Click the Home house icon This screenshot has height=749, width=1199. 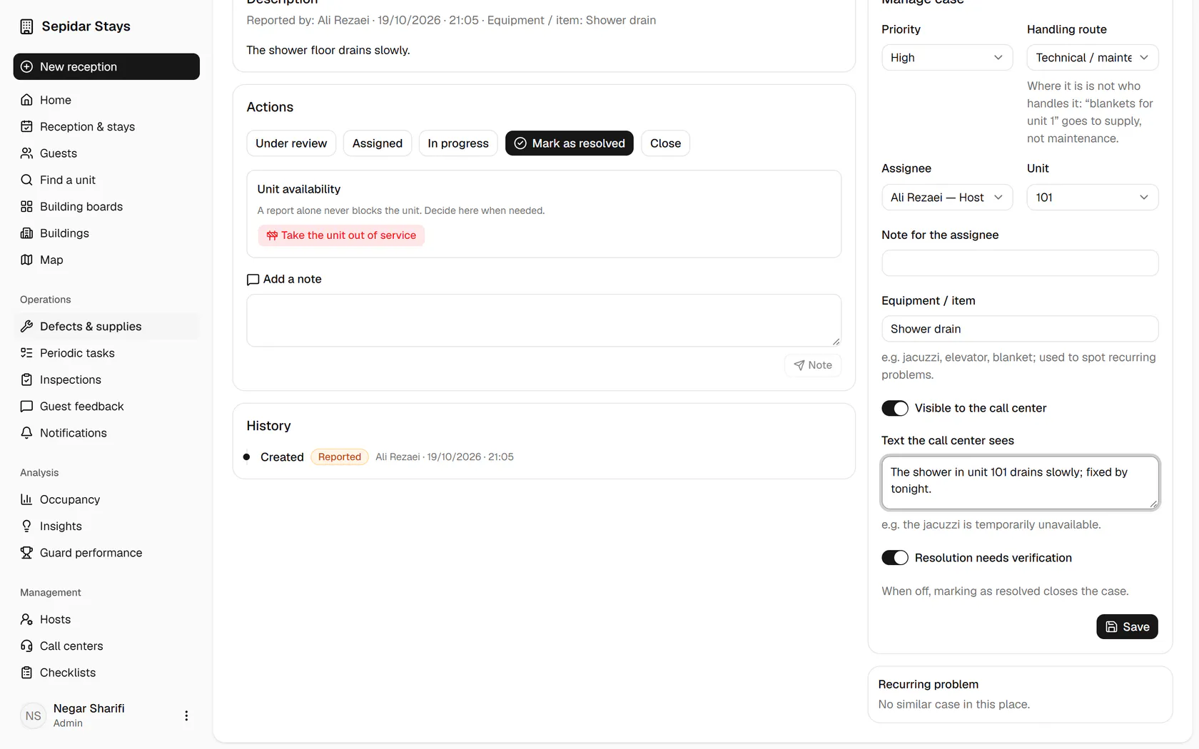pos(26,100)
